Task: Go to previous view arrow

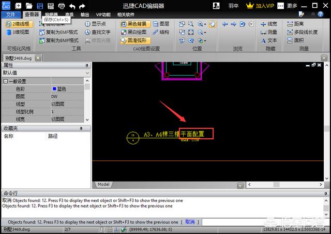Action: 225,24
